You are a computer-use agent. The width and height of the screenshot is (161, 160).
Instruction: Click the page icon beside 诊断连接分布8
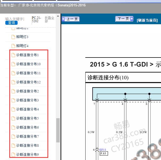(x=13, y=145)
